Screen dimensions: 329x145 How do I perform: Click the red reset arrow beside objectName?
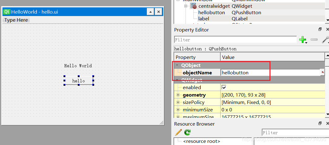click(x=323, y=72)
